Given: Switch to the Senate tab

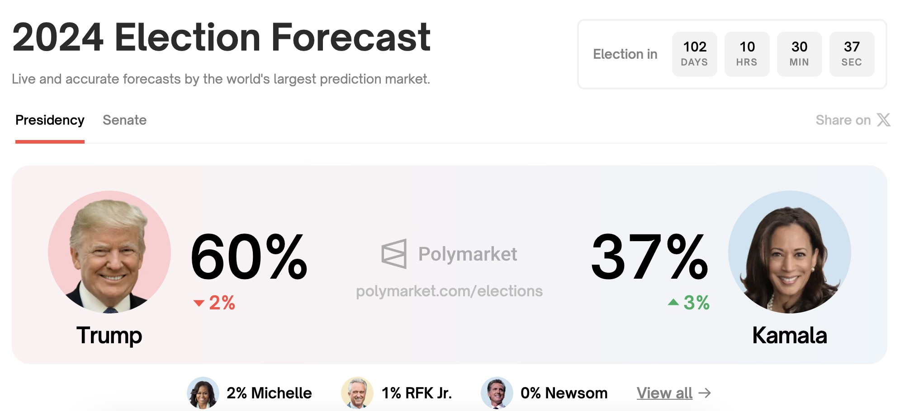Looking at the screenshot, I should tap(124, 120).
